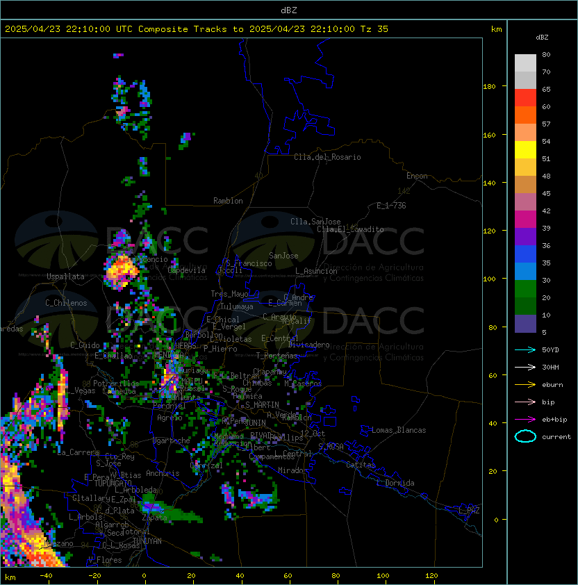Click the Tres_Mayo map label
This screenshot has height=585, width=578.
(229, 294)
